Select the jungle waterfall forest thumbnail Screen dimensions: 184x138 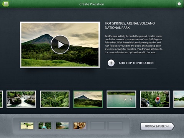[x=55, y=99]
